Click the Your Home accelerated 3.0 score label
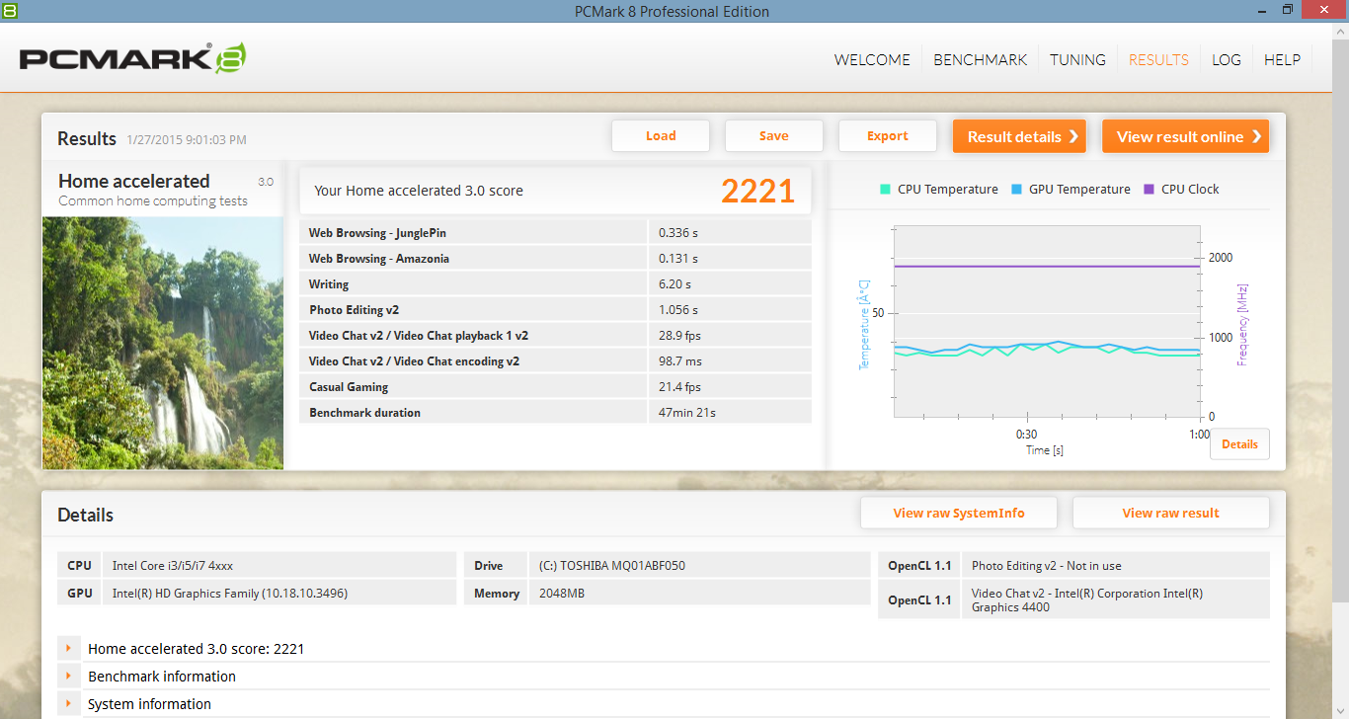Screen dimensions: 1349x719 pos(419,191)
